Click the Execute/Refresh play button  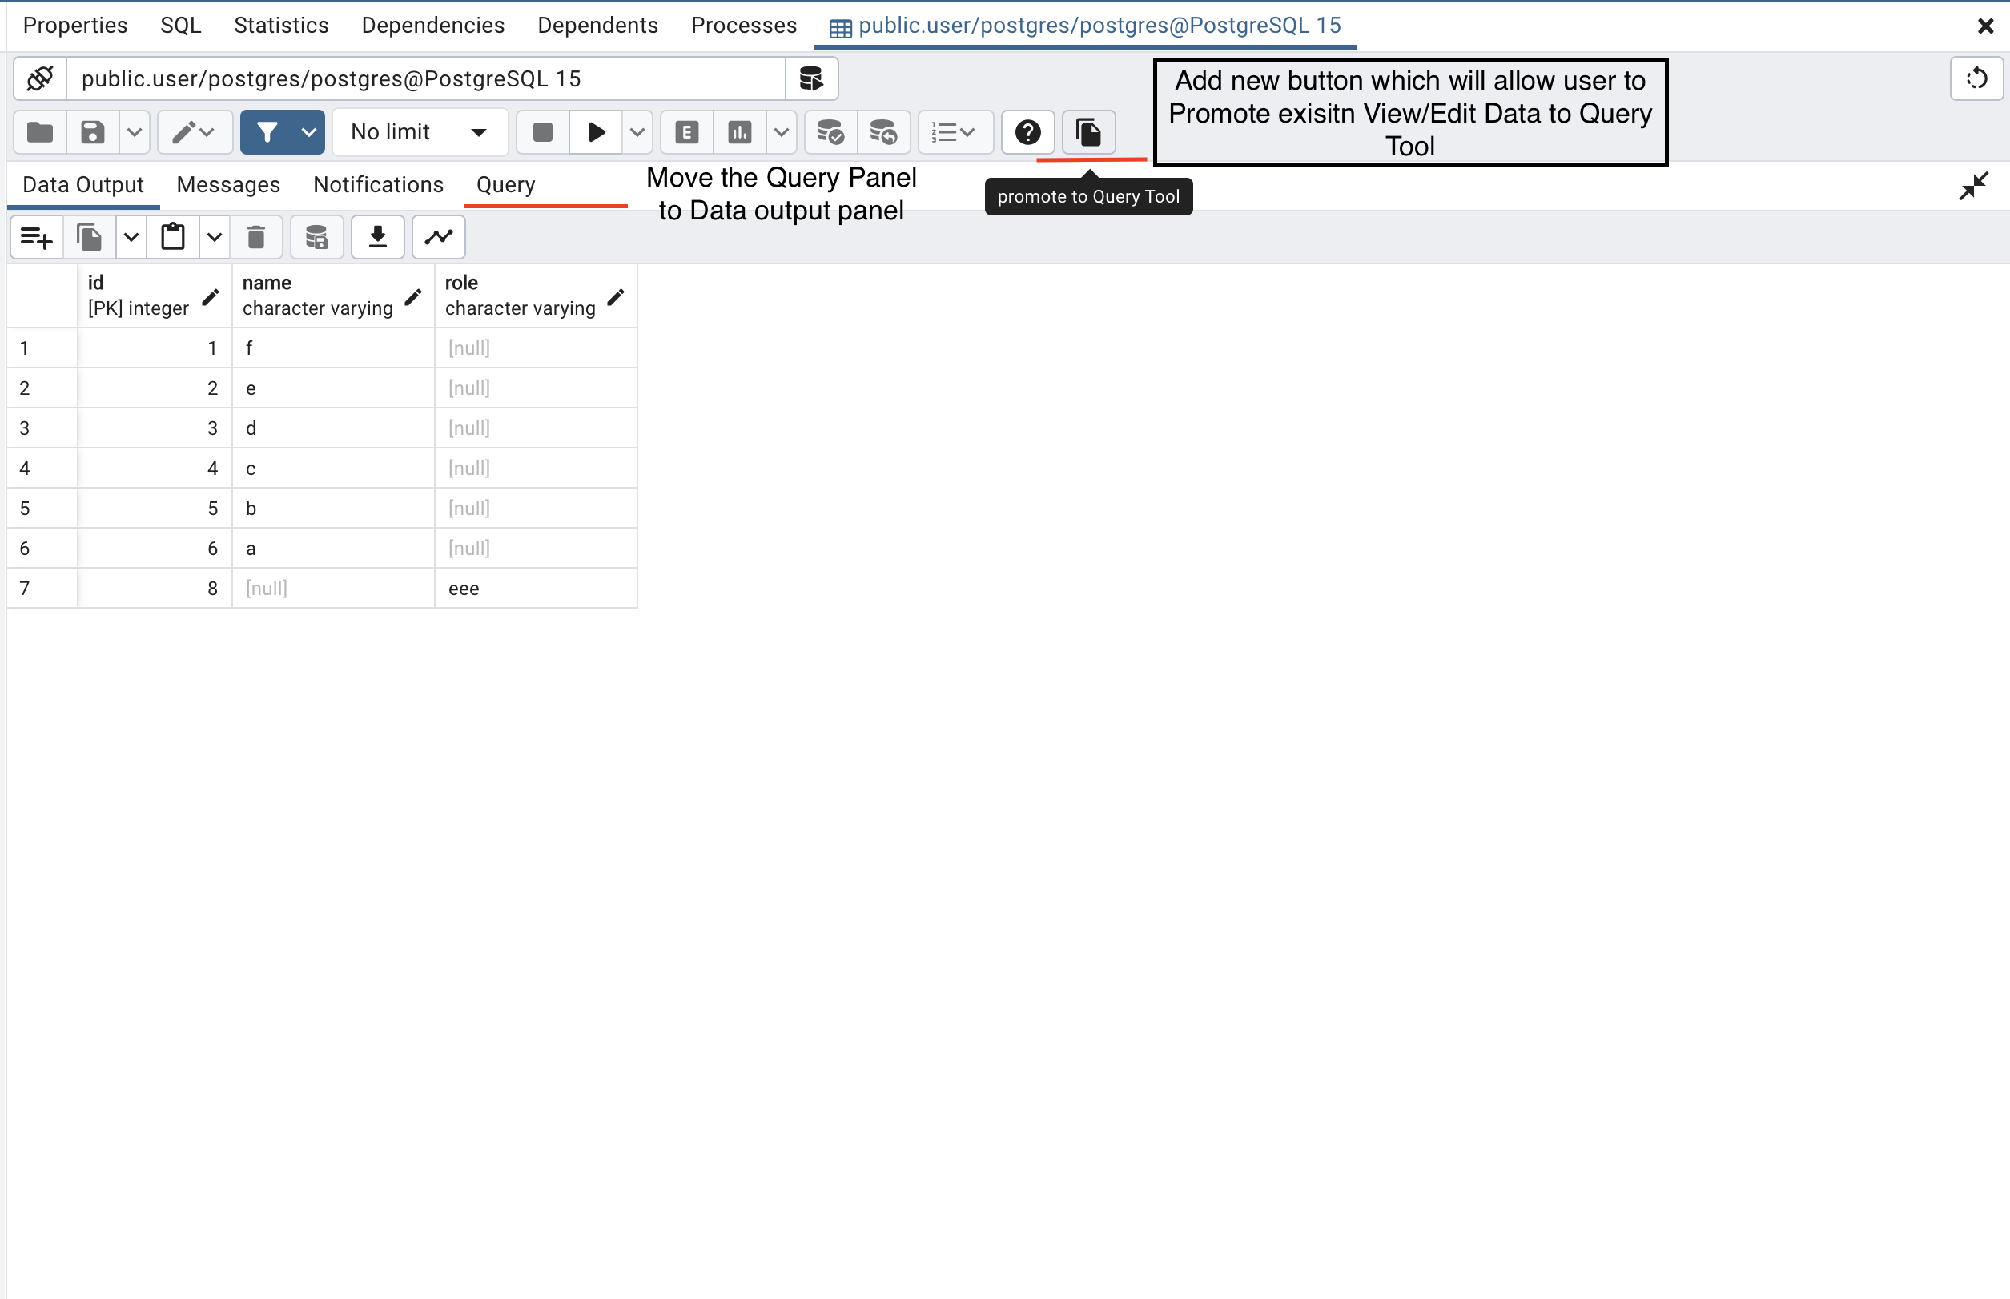pos(597,132)
